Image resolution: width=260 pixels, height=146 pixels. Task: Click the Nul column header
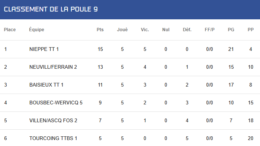(x=166, y=30)
